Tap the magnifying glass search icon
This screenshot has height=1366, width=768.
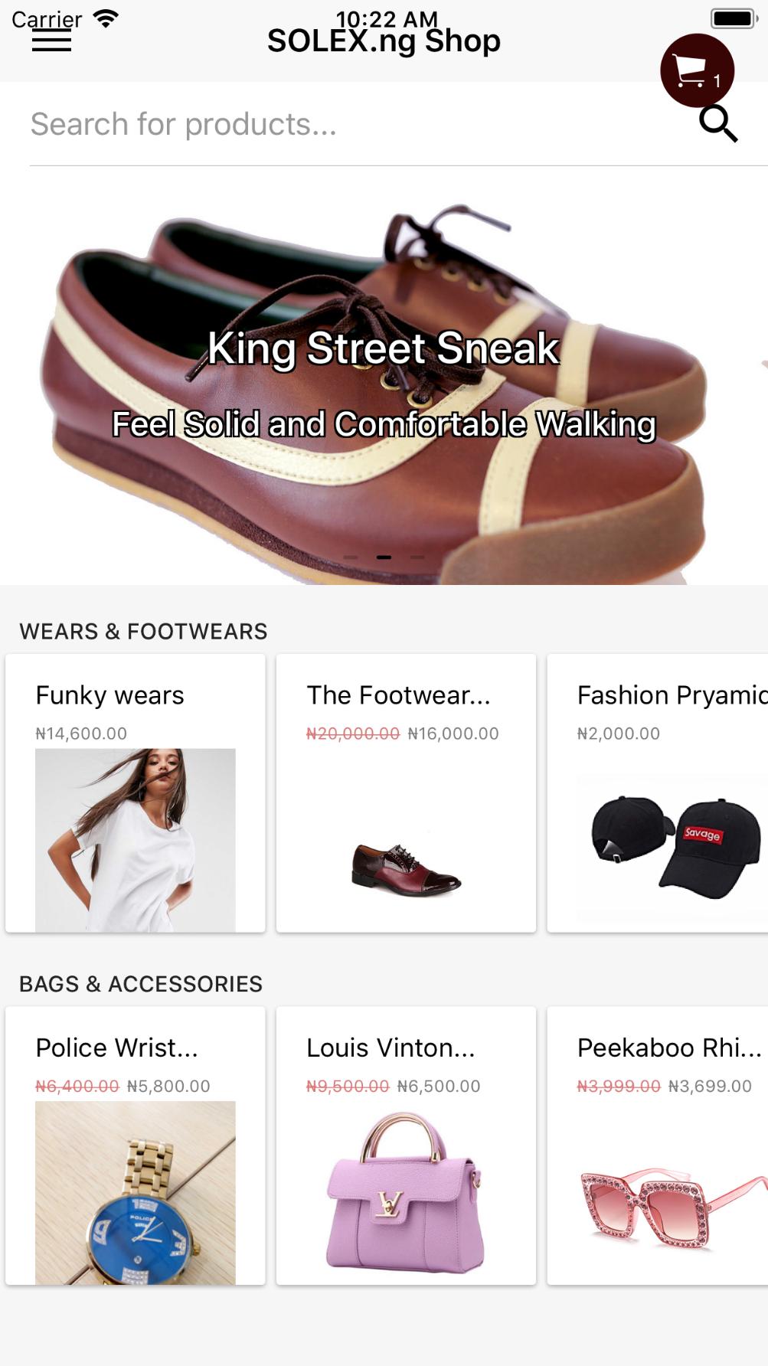click(x=718, y=124)
